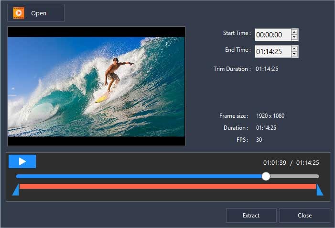Viewport: 335px width, 228px height.
Task: Click the frame size value 1920 x 1080
Action: coord(270,116)
